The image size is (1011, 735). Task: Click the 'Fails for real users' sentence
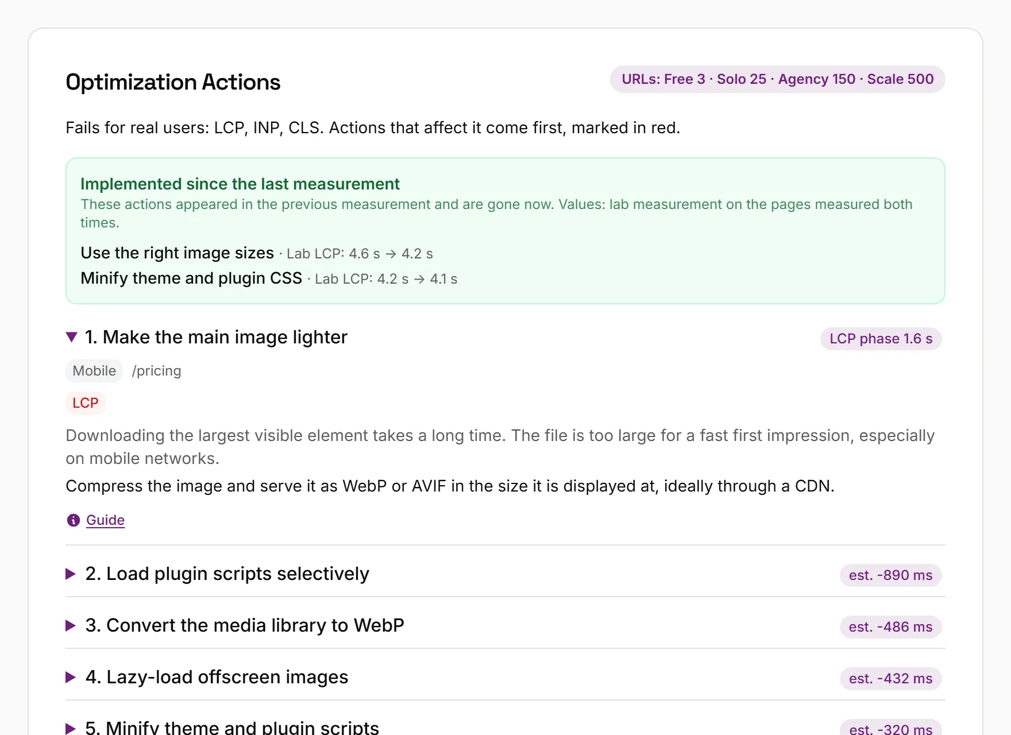click(x=373, y=127)
